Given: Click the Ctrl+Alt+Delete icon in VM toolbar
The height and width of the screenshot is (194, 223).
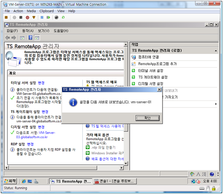Looking at the screenshot, I should point(6,17).
